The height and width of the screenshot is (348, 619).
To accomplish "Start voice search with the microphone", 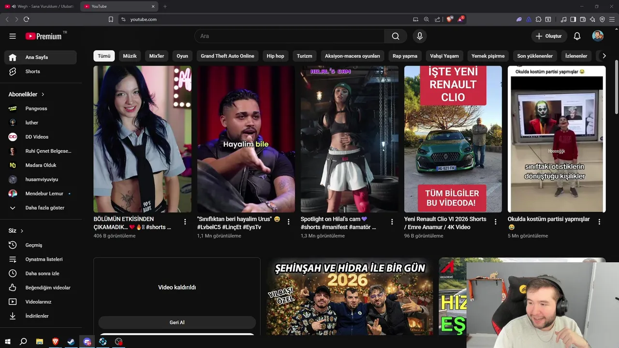I will [420, 36].
